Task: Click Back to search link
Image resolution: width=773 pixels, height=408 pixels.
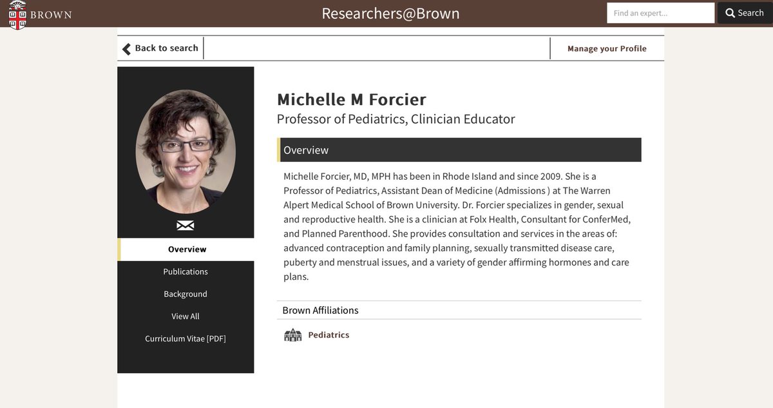Action: click(166, 48)
